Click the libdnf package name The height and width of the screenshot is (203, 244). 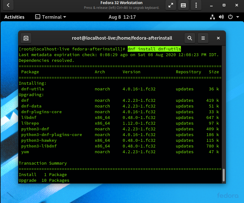point(29,117)
